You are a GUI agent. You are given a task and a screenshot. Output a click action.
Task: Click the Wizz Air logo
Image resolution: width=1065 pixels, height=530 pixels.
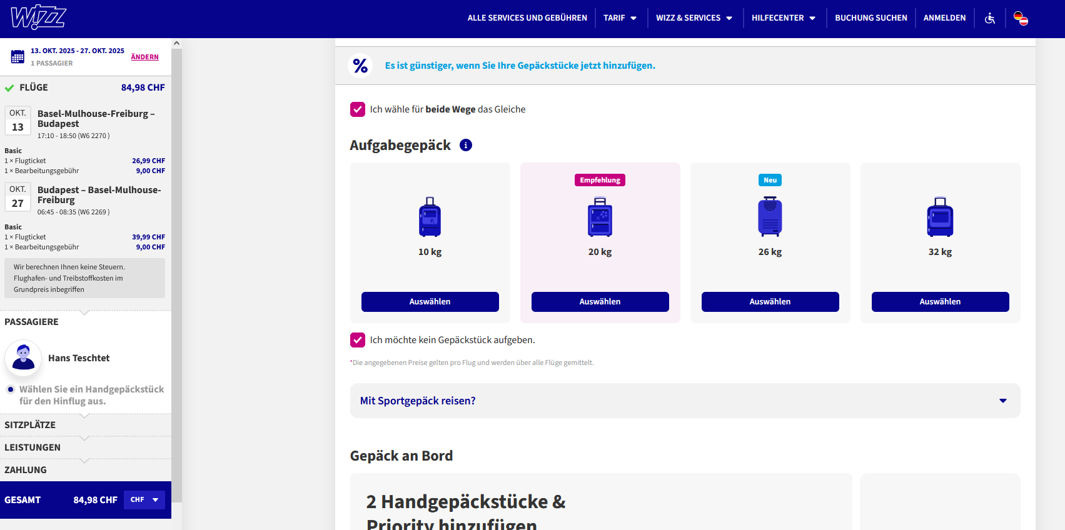click(x=39, y=18)
